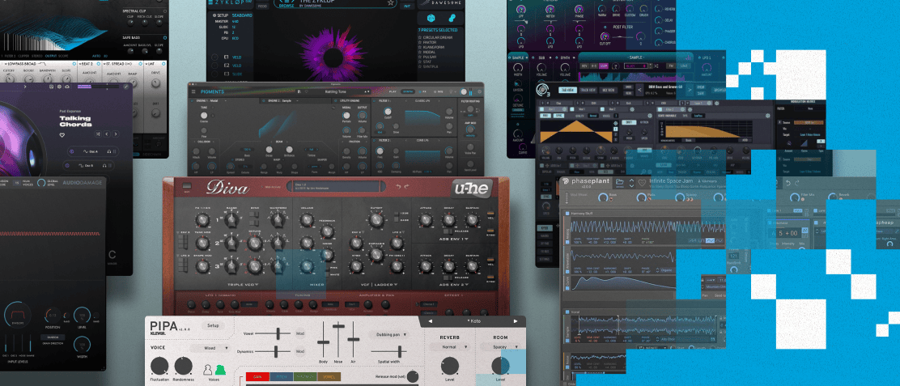Toggle the Mod button next to Vowel
The image size is (900, 386).
[x=299, y=333]
